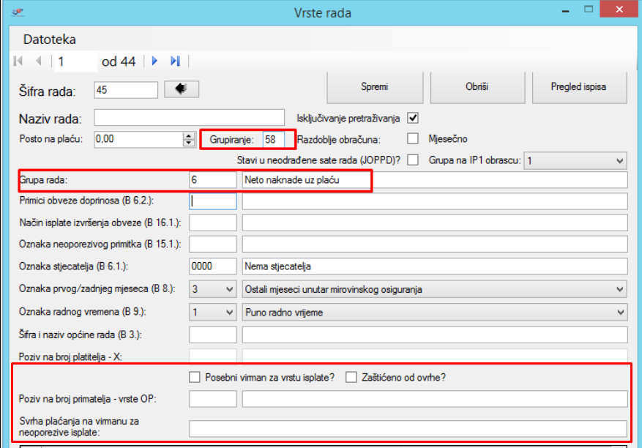Open the Puno radno vrijeme dropdown
Image resolution: width=642 pixels, height=448 pixels.
pyautogui.click(x=620, y=313)
